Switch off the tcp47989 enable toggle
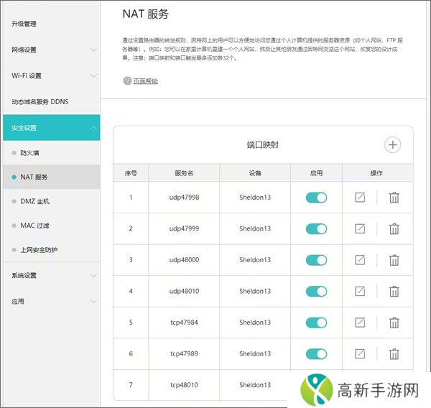 click(316, 354)
